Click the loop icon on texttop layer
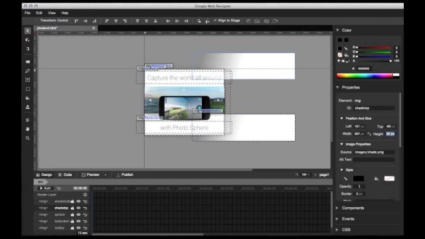425x239 pixels. 85,228
